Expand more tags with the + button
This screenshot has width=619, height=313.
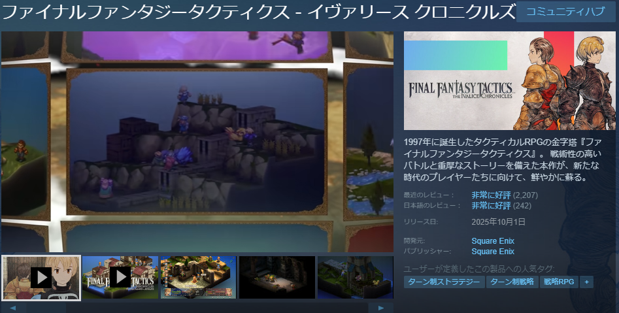click(586, 282)
